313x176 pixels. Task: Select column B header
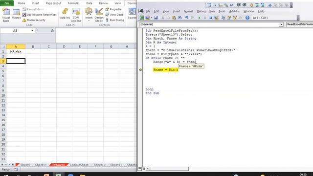pyautogui.click(x=33, y=46)
